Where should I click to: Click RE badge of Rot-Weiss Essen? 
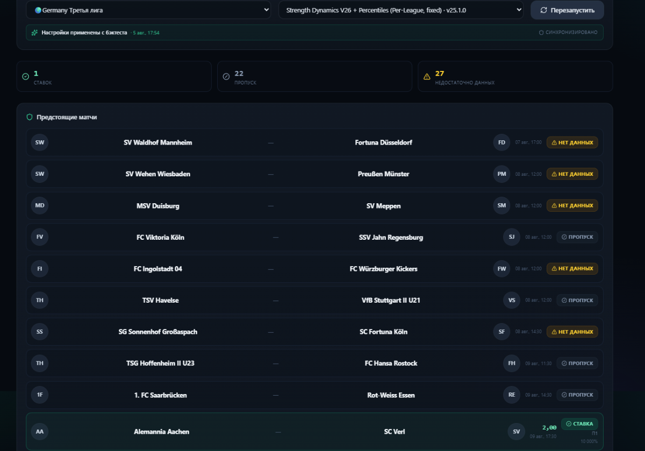(512, 395)
